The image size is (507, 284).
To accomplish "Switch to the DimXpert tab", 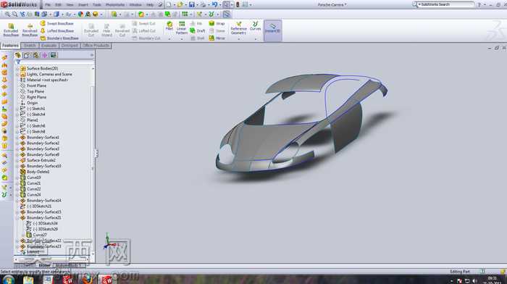I will (70, 46).
